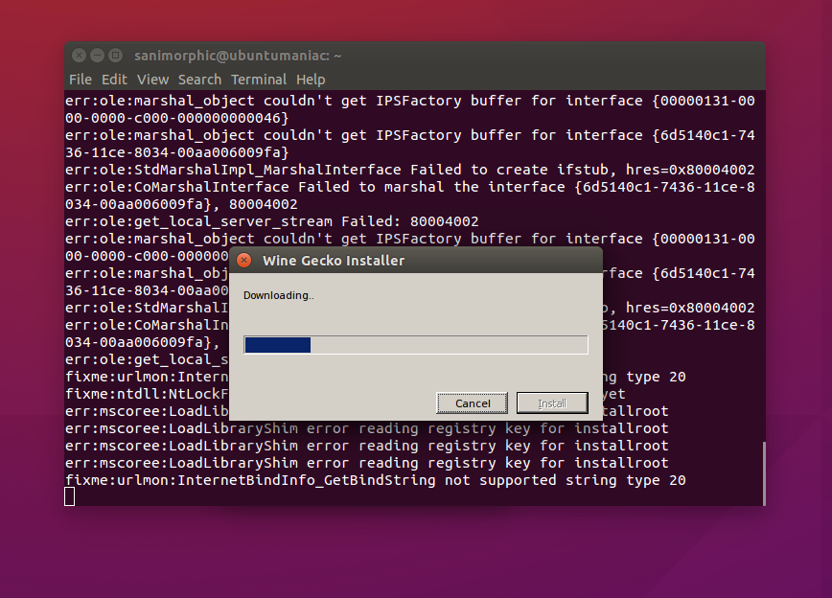The image size is (832, 598).
Task: Cancel the Wine Gecko download
Action: (x=472, y=403)
